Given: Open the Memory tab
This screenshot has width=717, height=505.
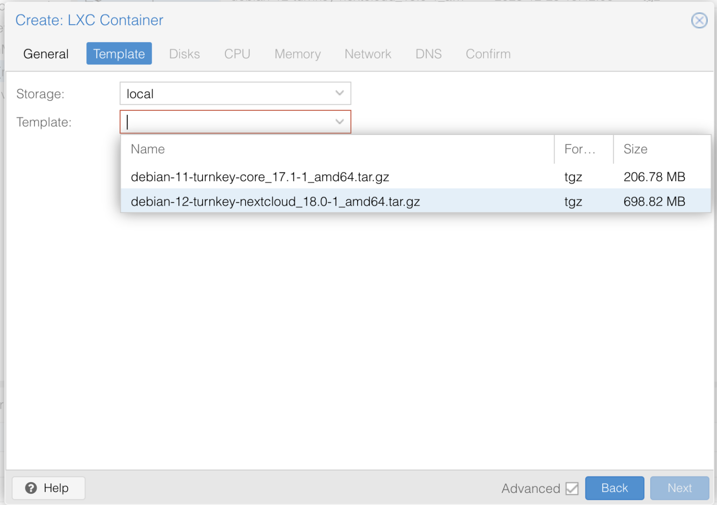Looking at the screenshot, I should [x=297, y=54].
